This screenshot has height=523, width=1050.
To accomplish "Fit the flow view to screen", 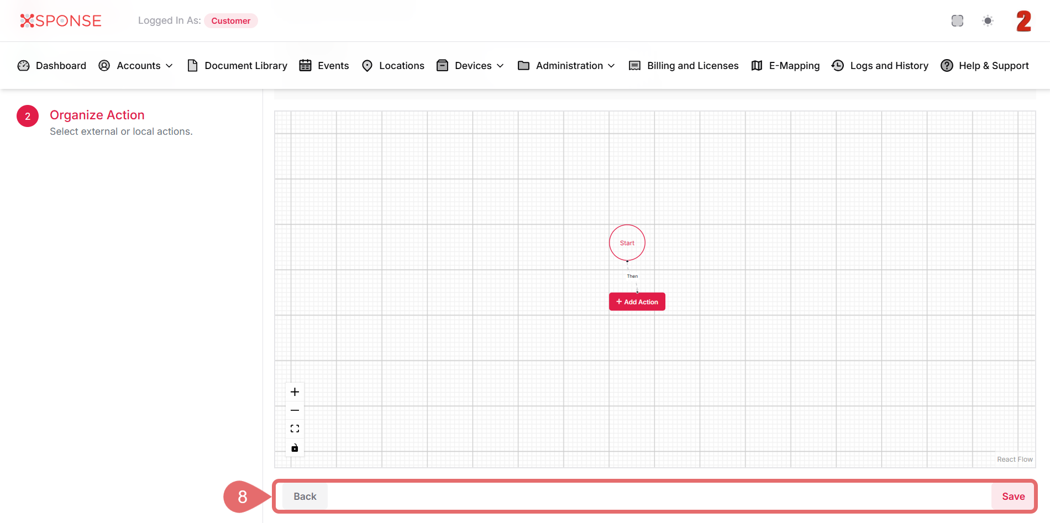I will (x=295, y=429).
